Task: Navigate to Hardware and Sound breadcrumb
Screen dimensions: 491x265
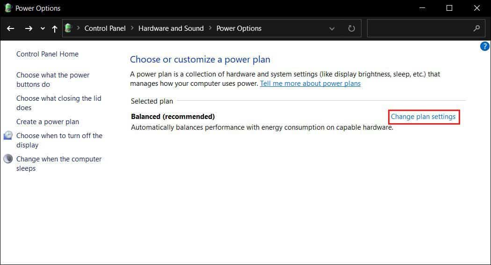Action: [x=171, y=28]
